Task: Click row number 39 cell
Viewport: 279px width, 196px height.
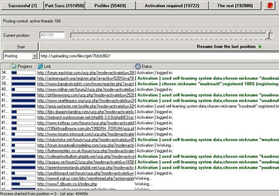Action: click(x=5, y=84)
